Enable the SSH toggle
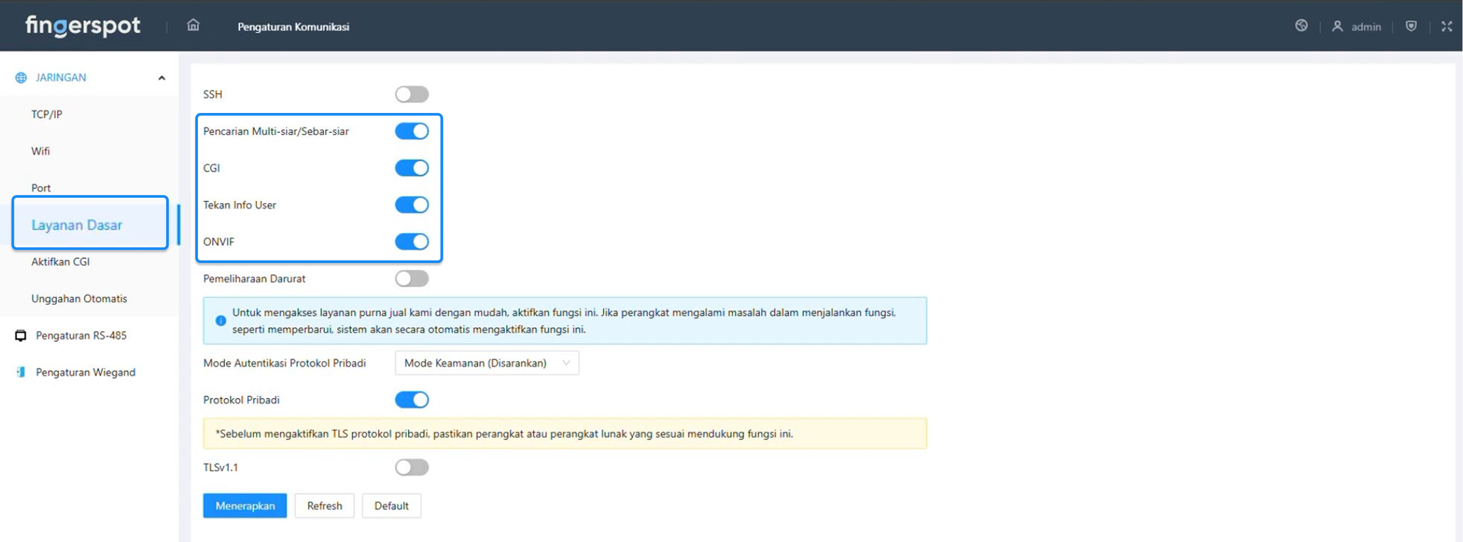This screenshot has width=1463, height=542. click(412, 94)
